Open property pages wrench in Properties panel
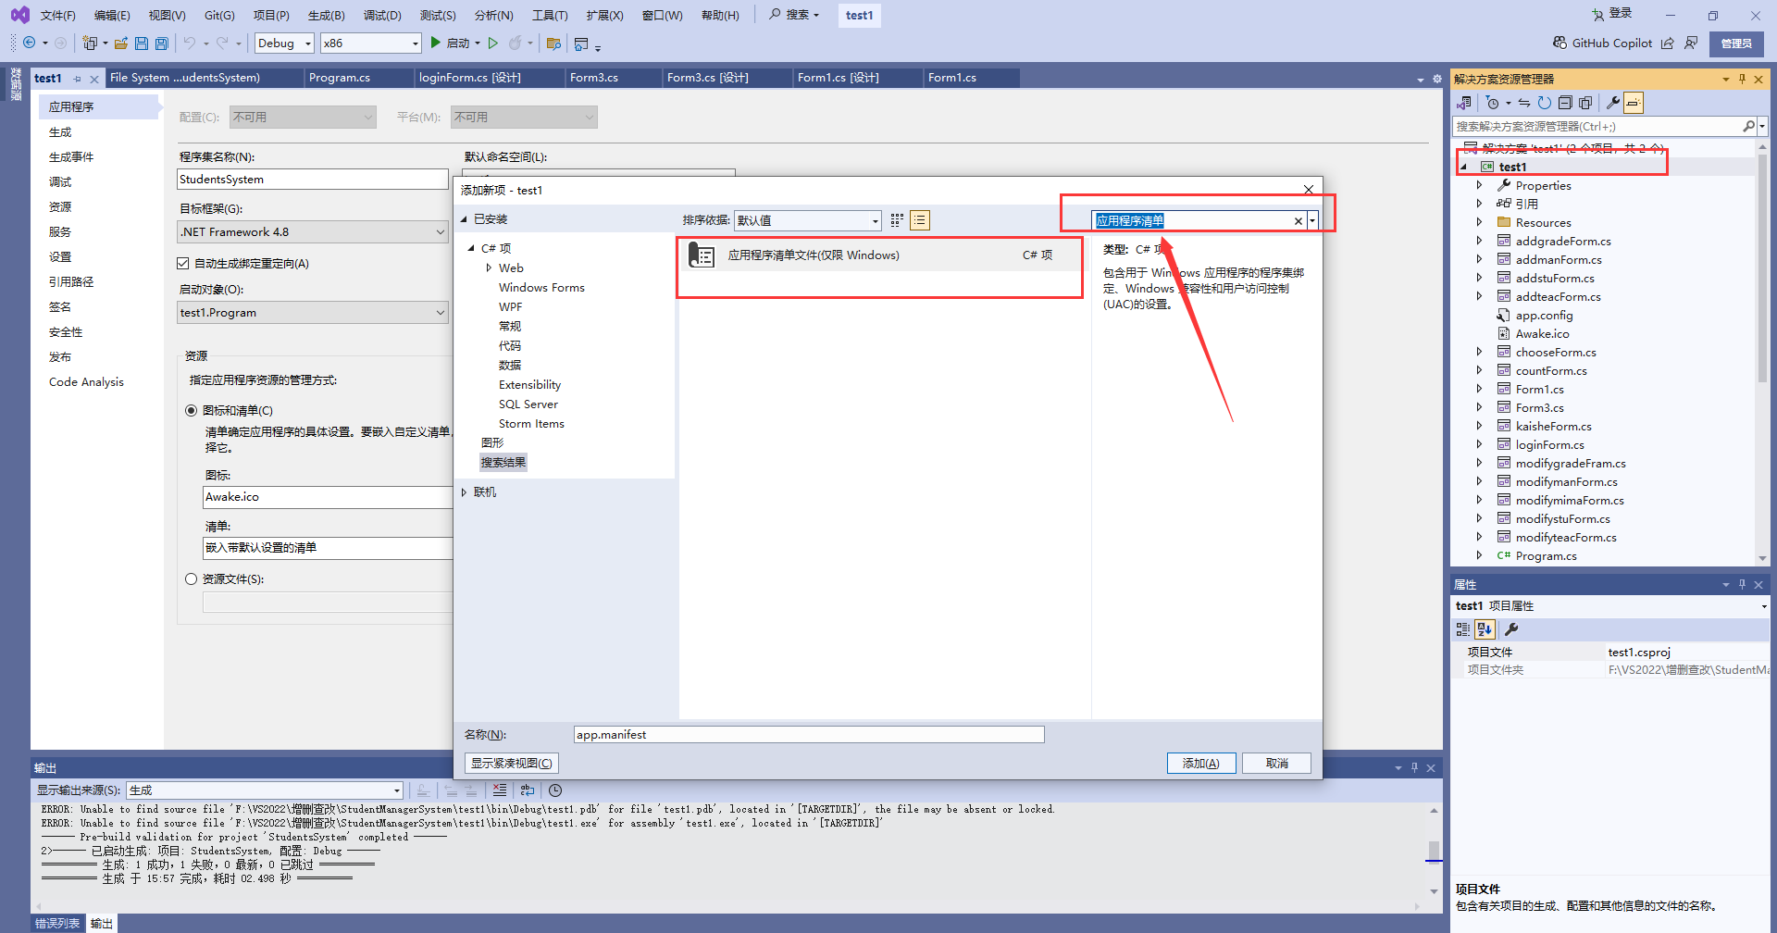This screenshot has height=933, width=1777. 1511,629
